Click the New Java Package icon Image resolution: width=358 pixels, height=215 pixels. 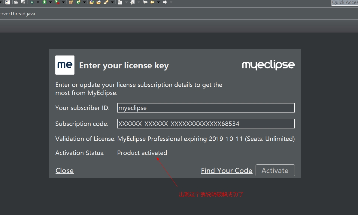tap(71, 2)
